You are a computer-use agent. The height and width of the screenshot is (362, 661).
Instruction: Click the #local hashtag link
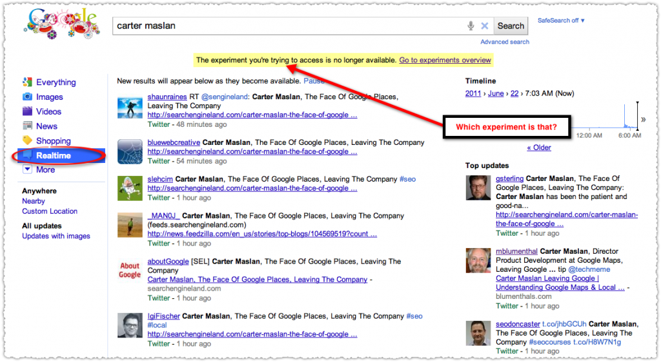(158, 325)
